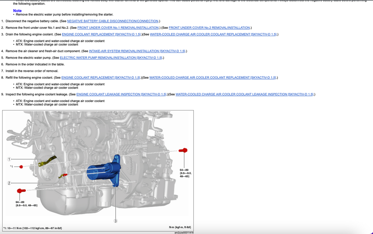Click step 7 "Install in the reverse order of removal."

click(32, 71)
